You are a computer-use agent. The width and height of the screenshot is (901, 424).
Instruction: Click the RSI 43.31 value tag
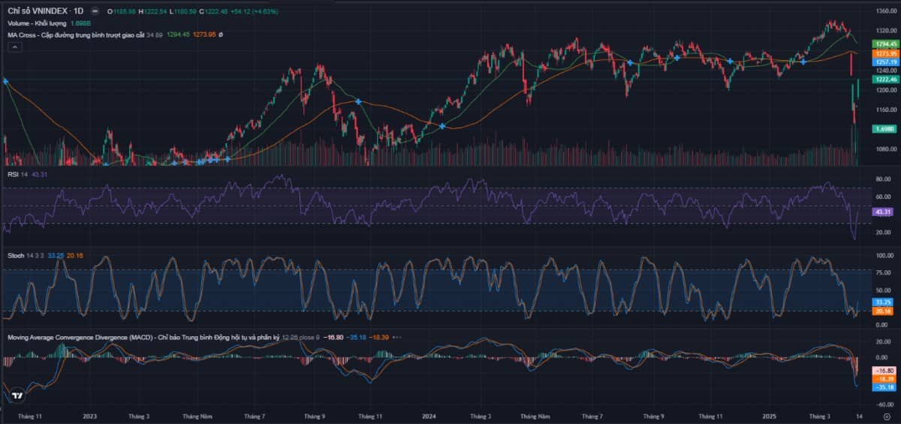[882, 212]
